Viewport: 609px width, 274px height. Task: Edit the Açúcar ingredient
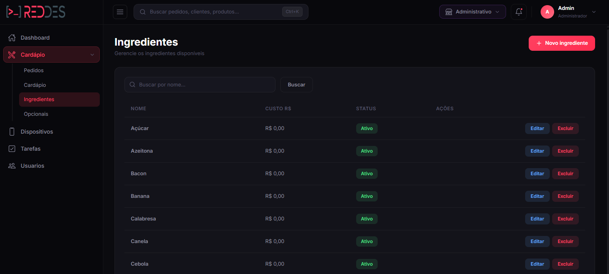pyautogui.click(x=537, y=128)
